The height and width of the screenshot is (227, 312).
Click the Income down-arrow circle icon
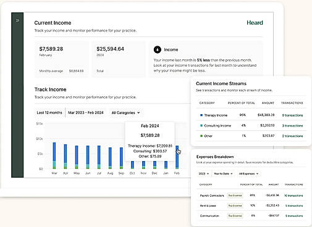pyautogui.click(x=158, y=49)
